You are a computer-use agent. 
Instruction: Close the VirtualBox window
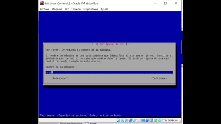176,3
